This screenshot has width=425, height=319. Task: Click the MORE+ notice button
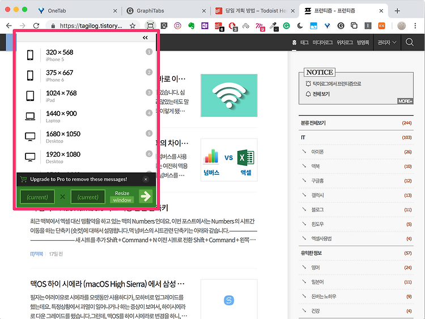coord(405,101)
